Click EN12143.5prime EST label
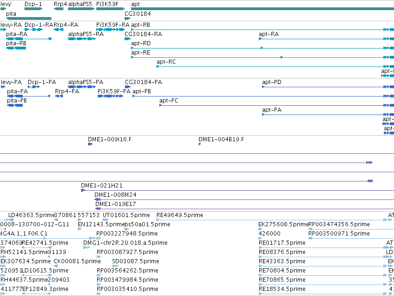394x296 pixels. tap(101, 224)
